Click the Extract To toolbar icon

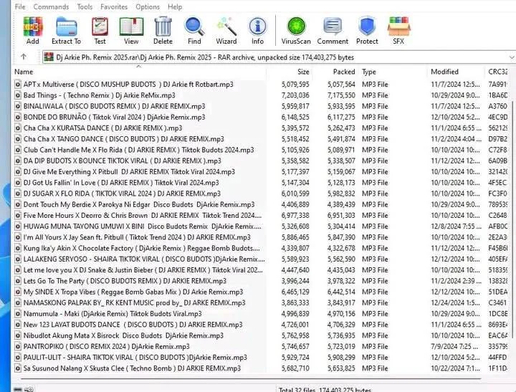[x=67, y=27]
